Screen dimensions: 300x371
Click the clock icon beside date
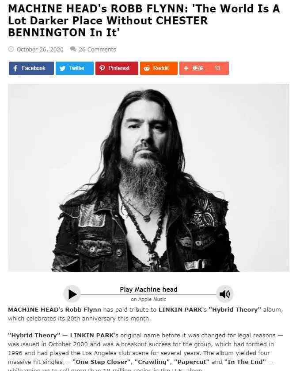(x=11, y=49)
